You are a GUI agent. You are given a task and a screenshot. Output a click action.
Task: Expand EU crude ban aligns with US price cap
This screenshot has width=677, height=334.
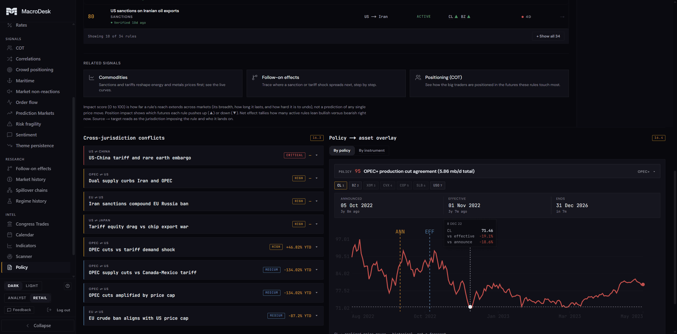click(316, 316)
